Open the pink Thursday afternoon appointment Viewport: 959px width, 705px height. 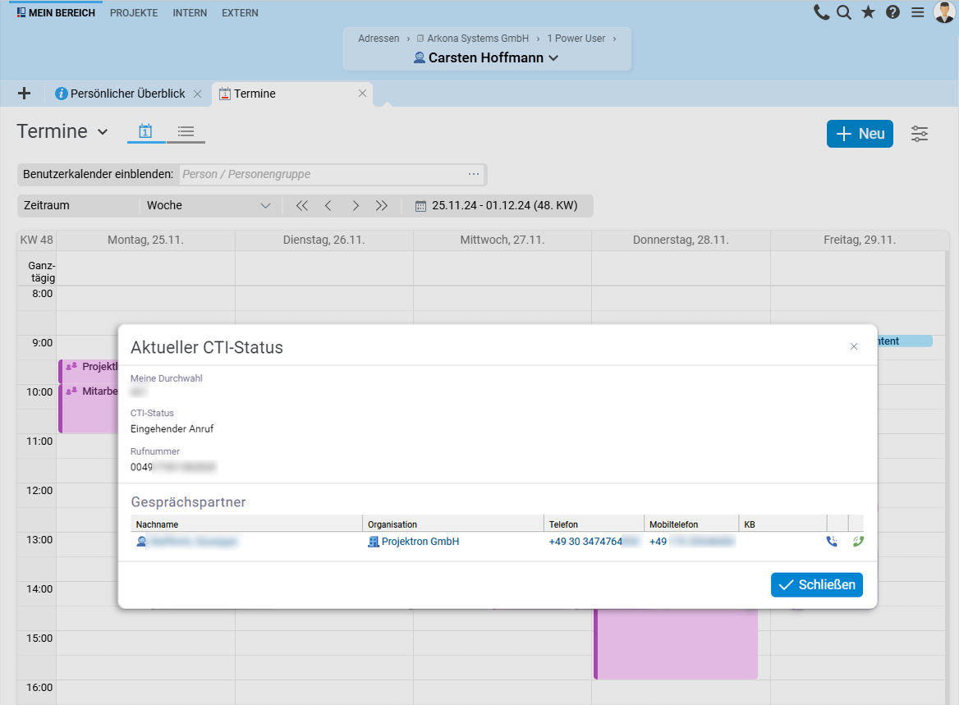676,643
